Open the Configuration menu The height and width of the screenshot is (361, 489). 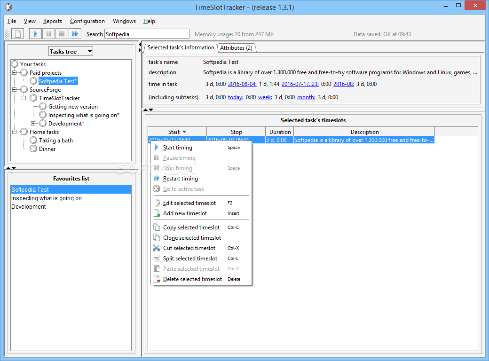coord(87,21)
